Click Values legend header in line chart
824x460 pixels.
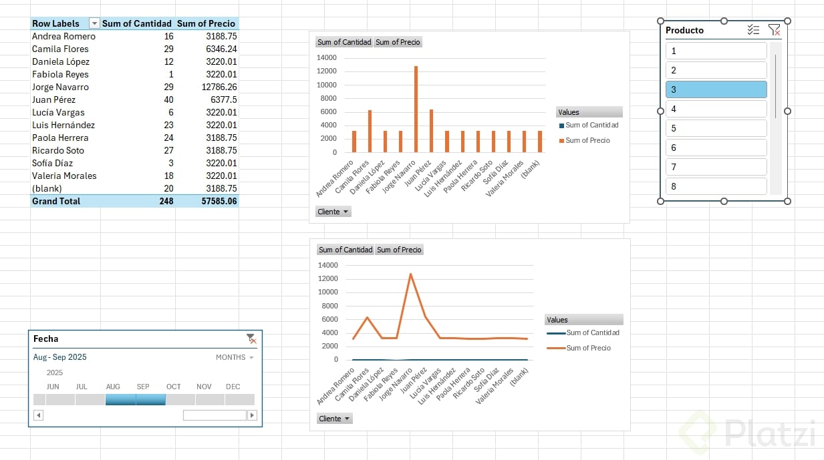[584, 320]
